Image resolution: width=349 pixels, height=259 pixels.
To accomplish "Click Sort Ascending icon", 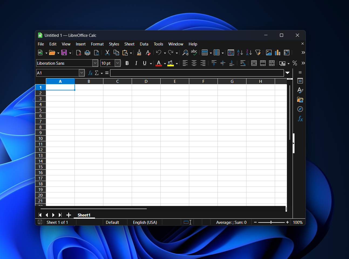I will 240,53.
